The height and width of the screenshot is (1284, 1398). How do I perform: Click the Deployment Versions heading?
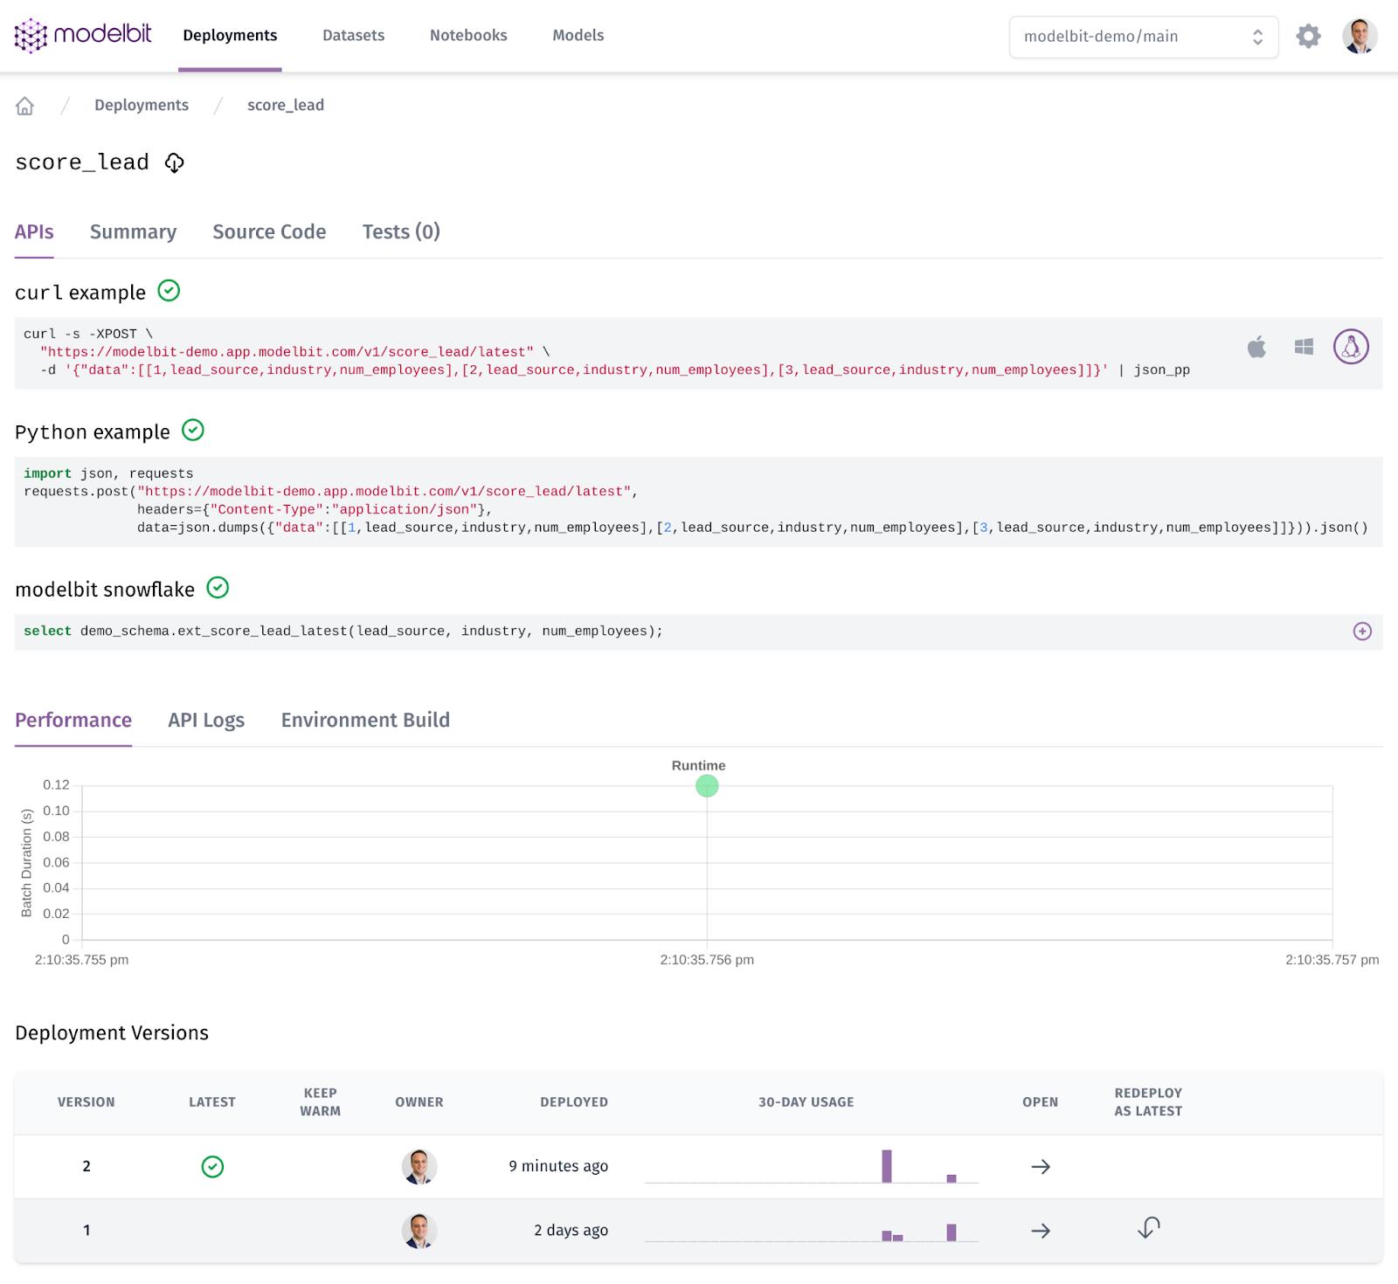coord(112,1033)
